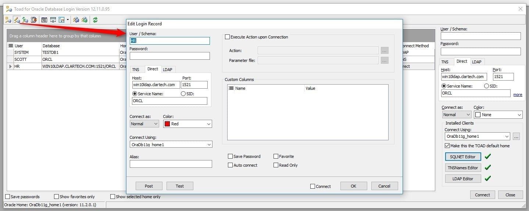The image size is (529, 211).
Task: Click the text-and-bar panel toolbar icon
Action: click(x=44, y=20)
